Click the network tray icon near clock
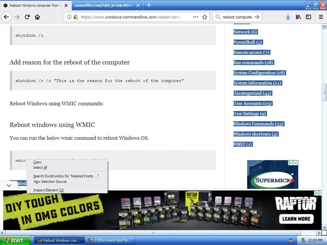327x245 pixels. (303, 240)
